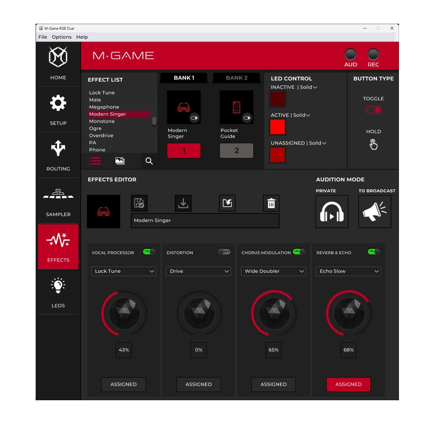Click the effects editor sunglasses image
Viewport: 424px width, 424px height.
[x=103, y=212]
